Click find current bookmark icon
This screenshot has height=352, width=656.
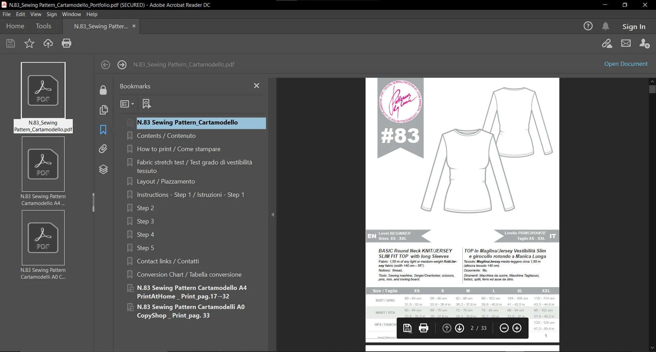click(x=147, y=104)
